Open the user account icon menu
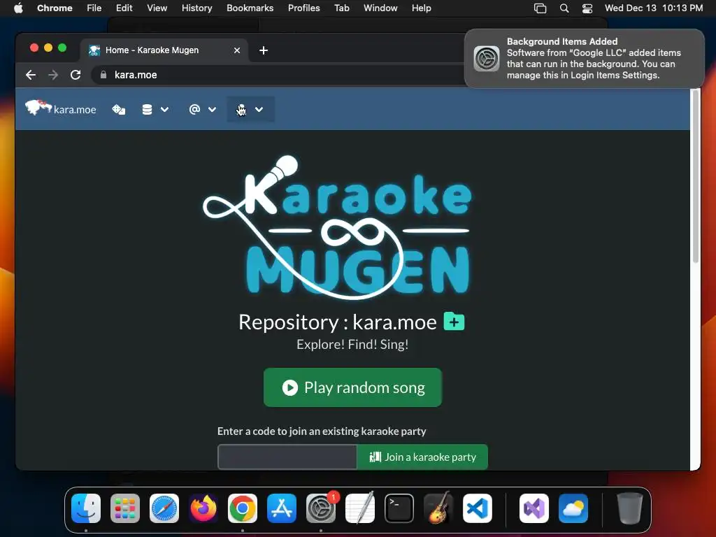 pyautogui.click(x=241, y=110)
